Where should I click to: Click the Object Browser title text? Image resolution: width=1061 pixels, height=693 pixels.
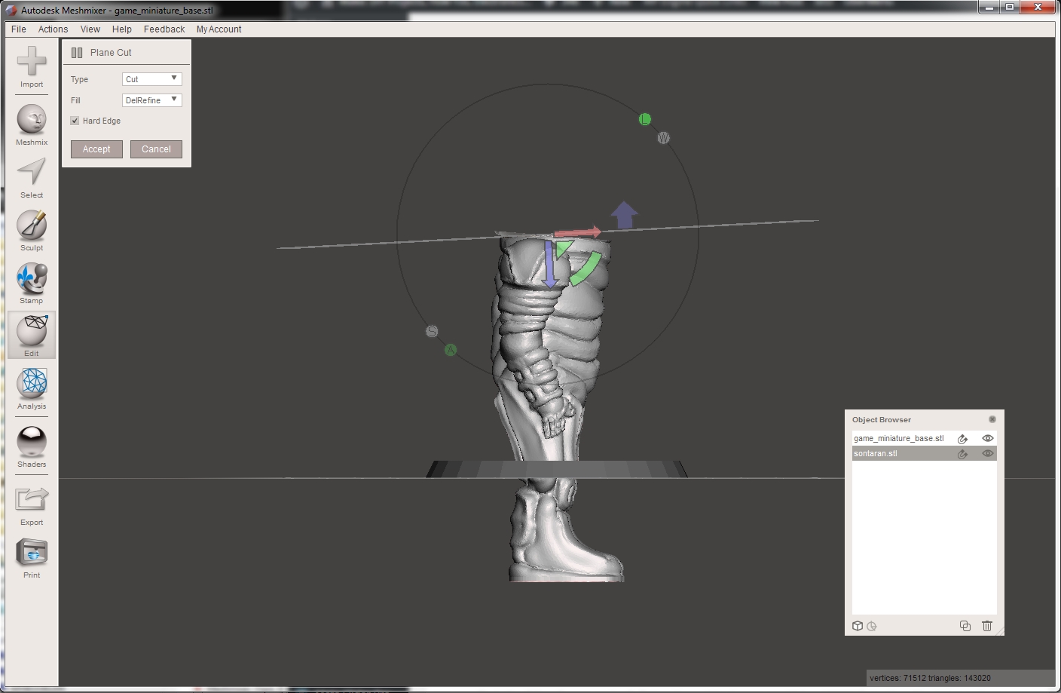click(882, 420)
